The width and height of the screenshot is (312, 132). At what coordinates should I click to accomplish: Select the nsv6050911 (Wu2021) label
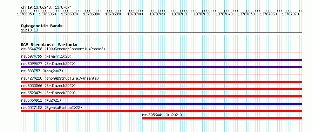point(41,100)
